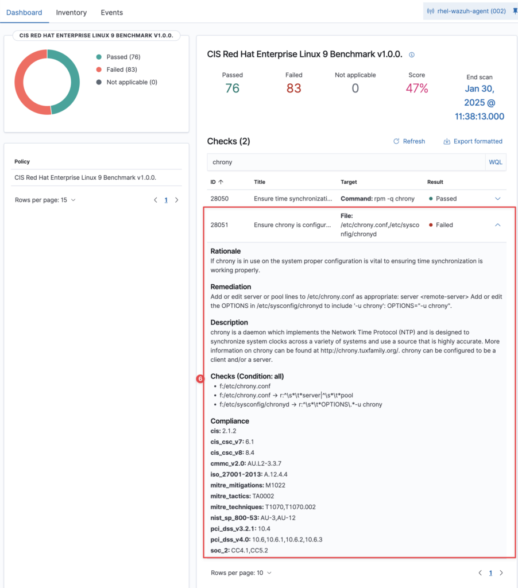
Task: Sort by the ID column header
Action: point(217,182)
